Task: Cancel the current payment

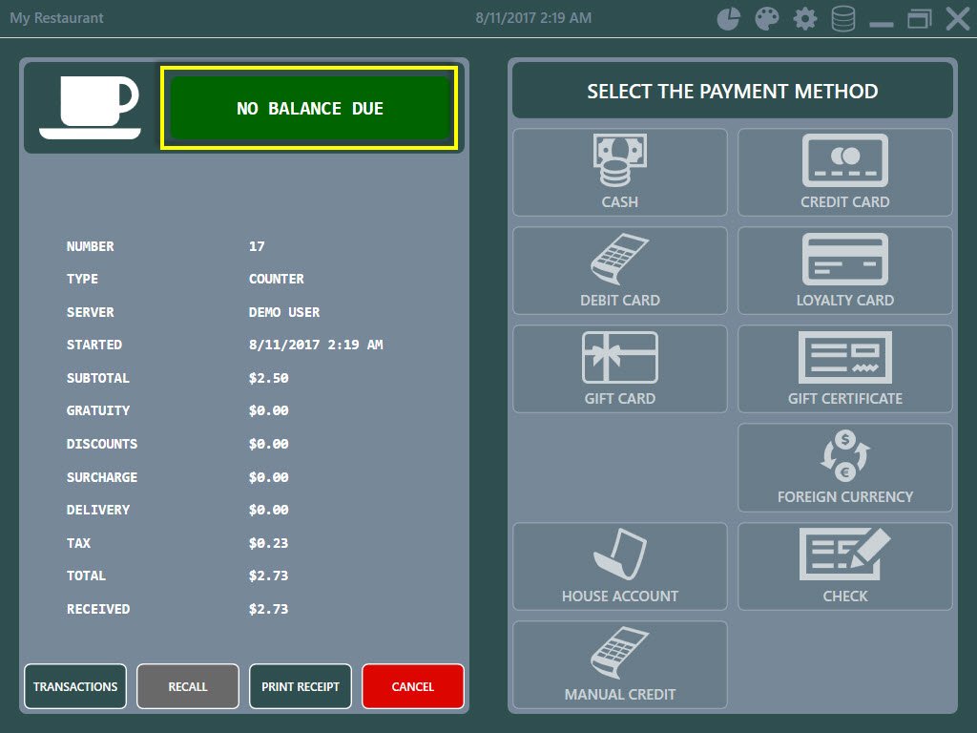Action: 413,686
